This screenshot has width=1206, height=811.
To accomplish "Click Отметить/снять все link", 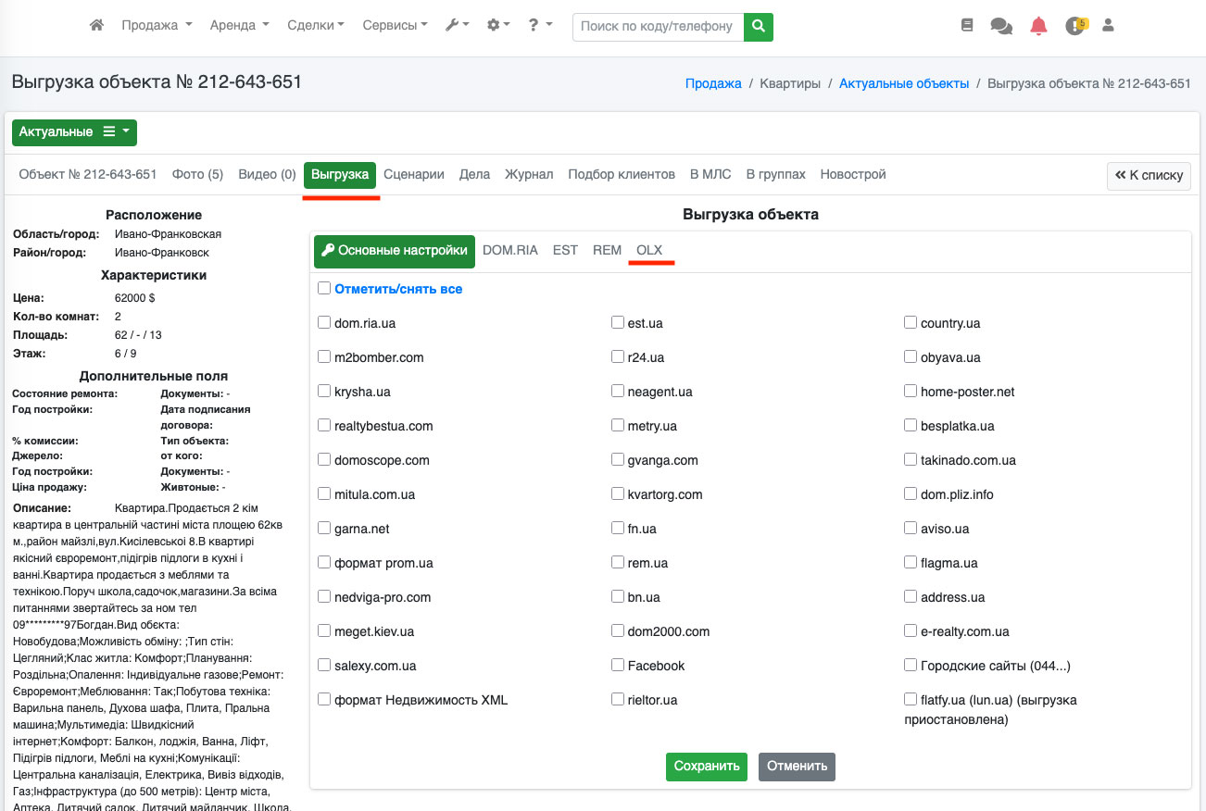I will pos(398,289).
